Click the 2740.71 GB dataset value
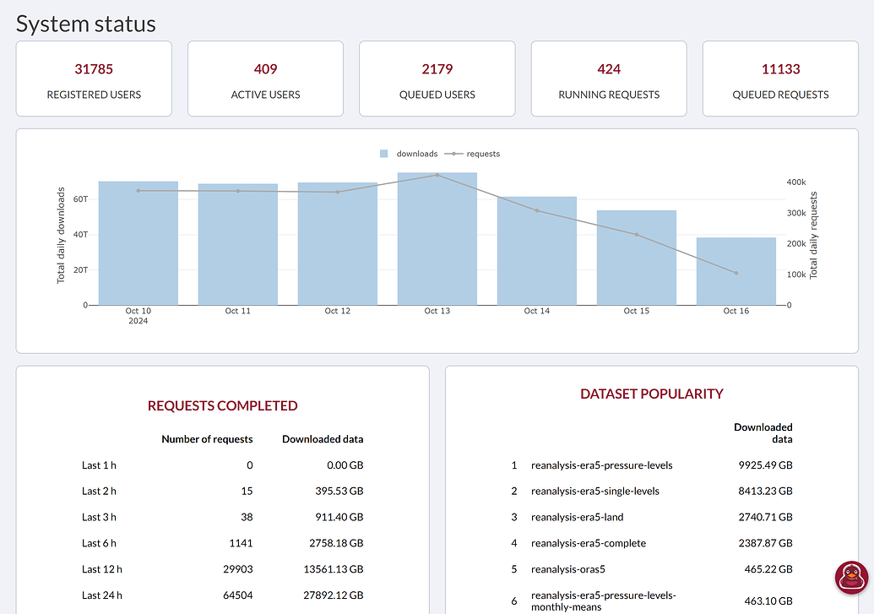Image resolution: width=874 pixels, height=614 pixels. [765, 518]
